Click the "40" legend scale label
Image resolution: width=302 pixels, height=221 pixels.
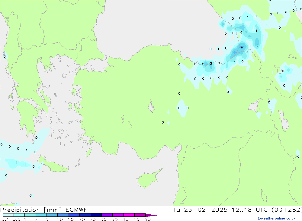(125, 219)
